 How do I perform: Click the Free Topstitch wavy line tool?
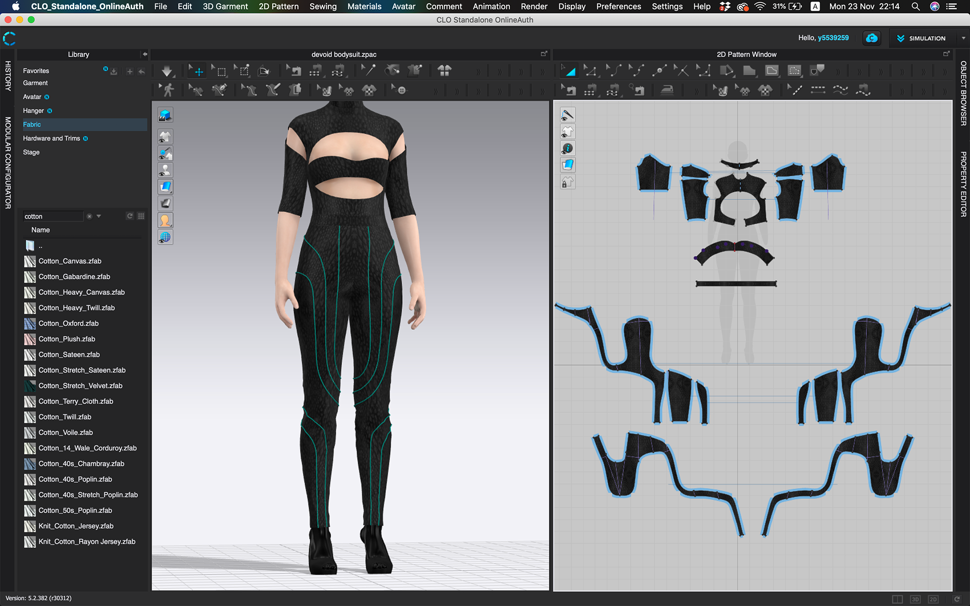(x=840, y=90)
